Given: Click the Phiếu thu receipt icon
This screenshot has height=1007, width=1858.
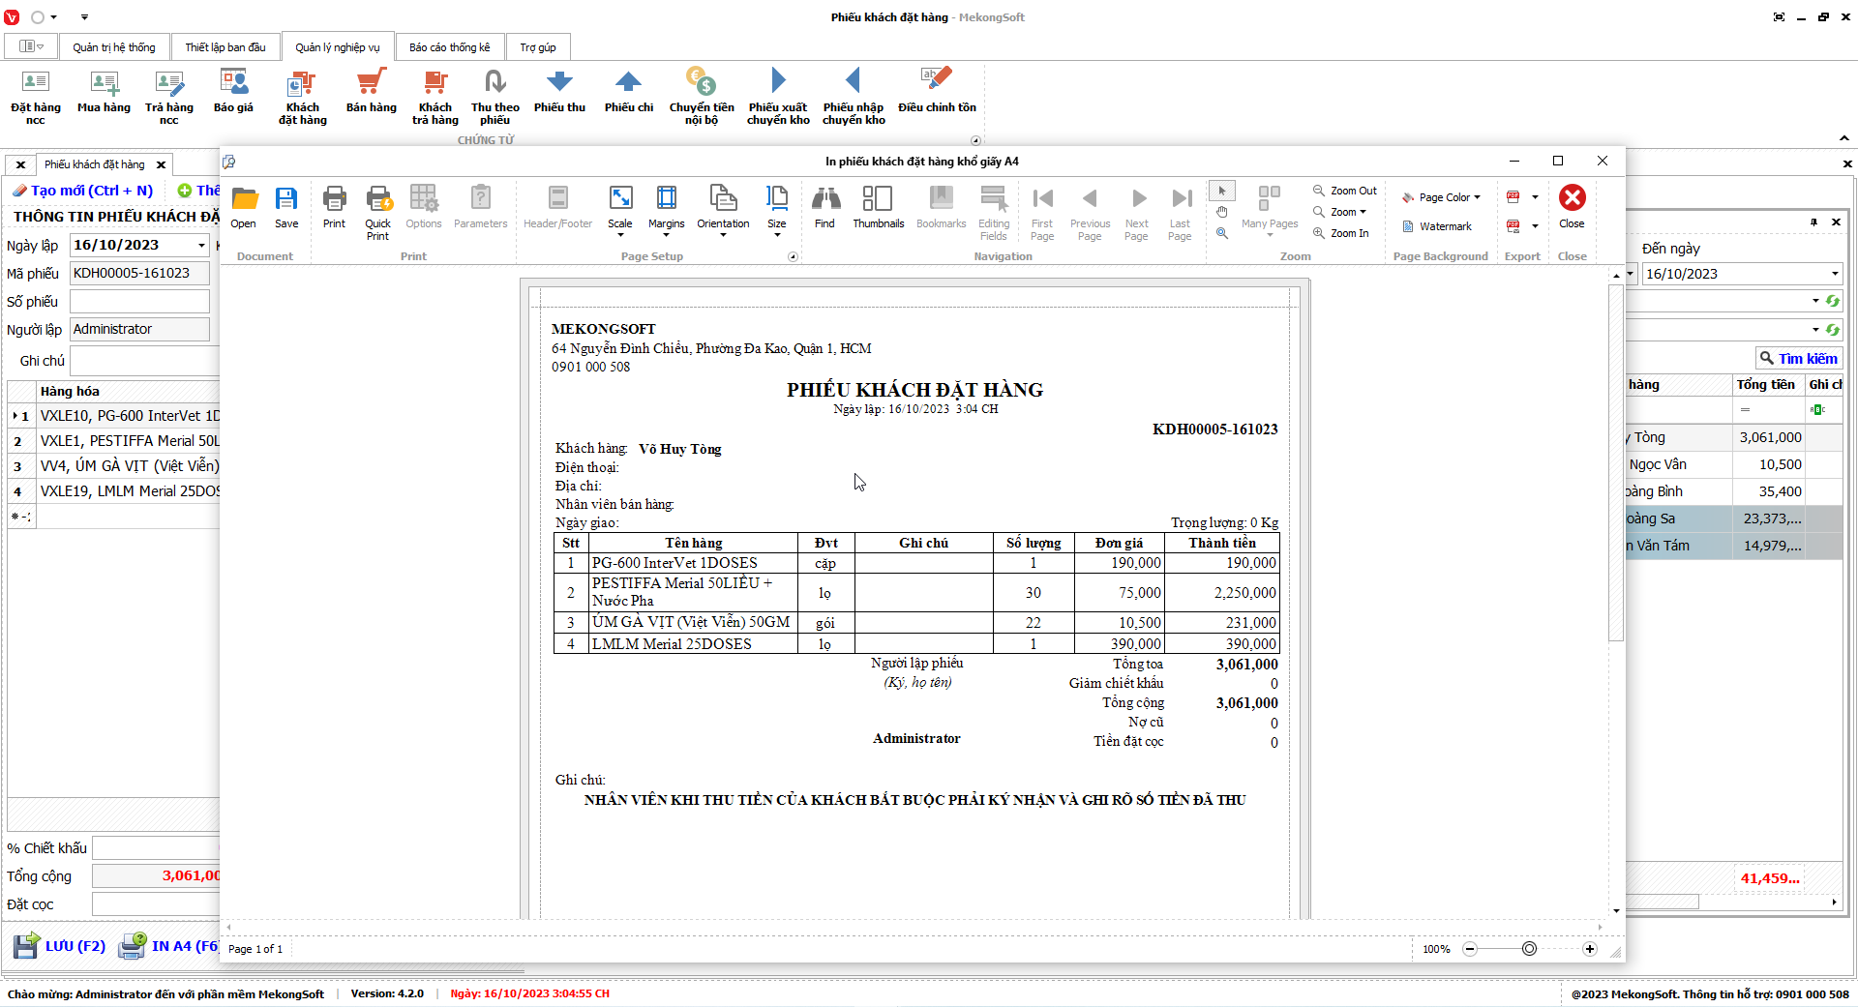Looking at the screenshot, I should (559, 93).
